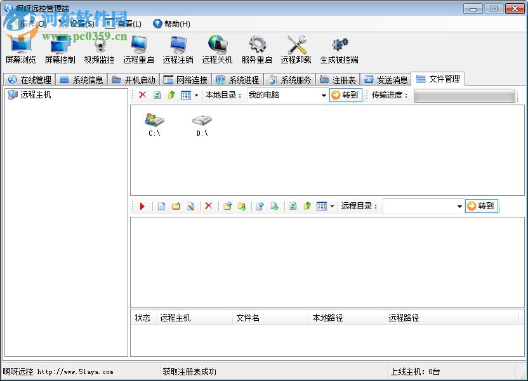Refresh the local directory listing
Viewport: 528px width, 381px height.
[x=156, y=95]
